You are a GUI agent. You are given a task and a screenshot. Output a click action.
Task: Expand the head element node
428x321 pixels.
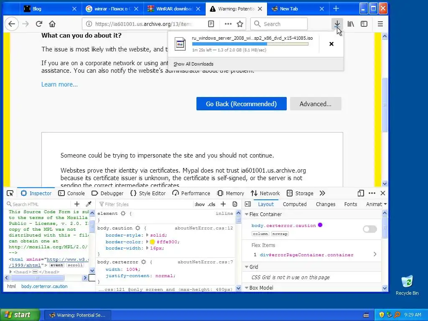[x=10, y=272]
